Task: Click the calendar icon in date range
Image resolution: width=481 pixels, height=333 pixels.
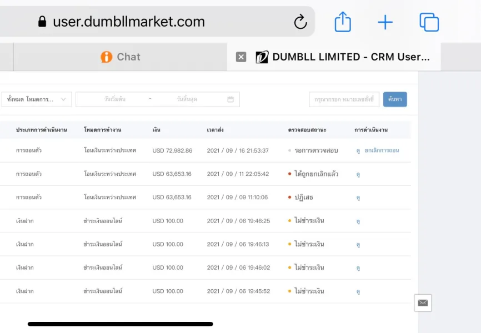Action: (x=231, y=99)
